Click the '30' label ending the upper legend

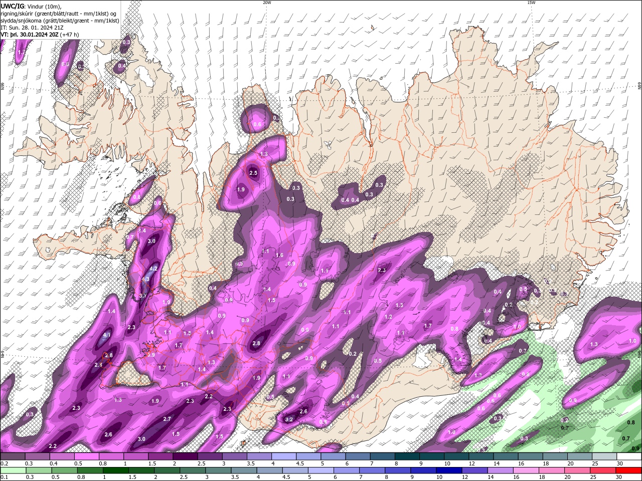click(620, 463)
